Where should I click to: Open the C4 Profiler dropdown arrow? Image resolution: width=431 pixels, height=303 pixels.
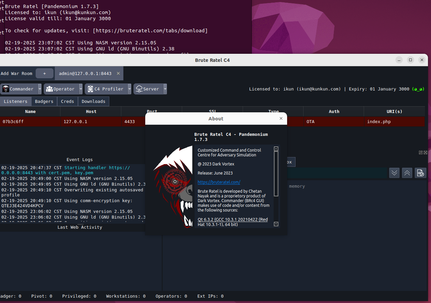pos(129,89)
